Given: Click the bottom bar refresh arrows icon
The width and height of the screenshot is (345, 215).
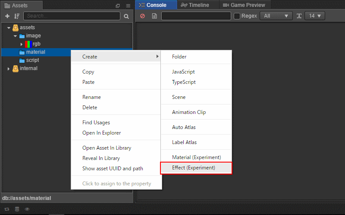Looking at the screenshot, I should (7, 209).
